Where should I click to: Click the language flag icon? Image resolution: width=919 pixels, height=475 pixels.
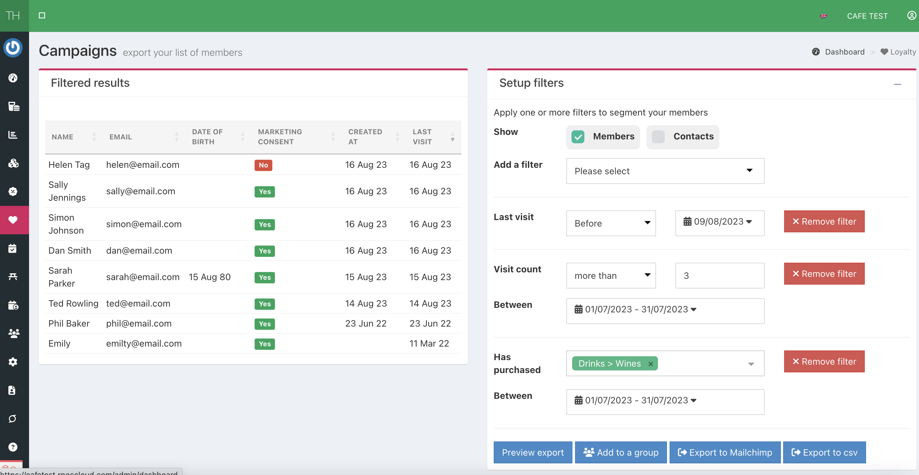click(x=823, y=16)
